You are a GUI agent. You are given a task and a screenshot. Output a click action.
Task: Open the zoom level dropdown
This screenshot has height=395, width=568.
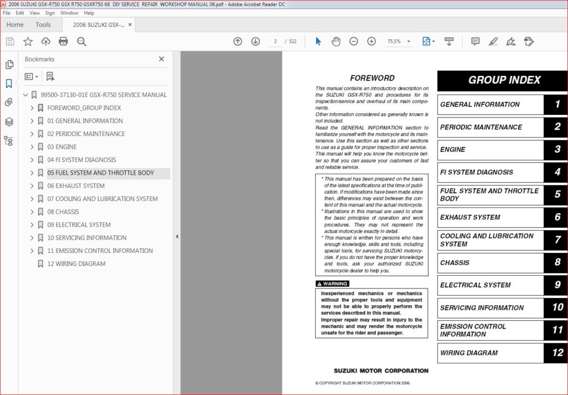(409, 41)
